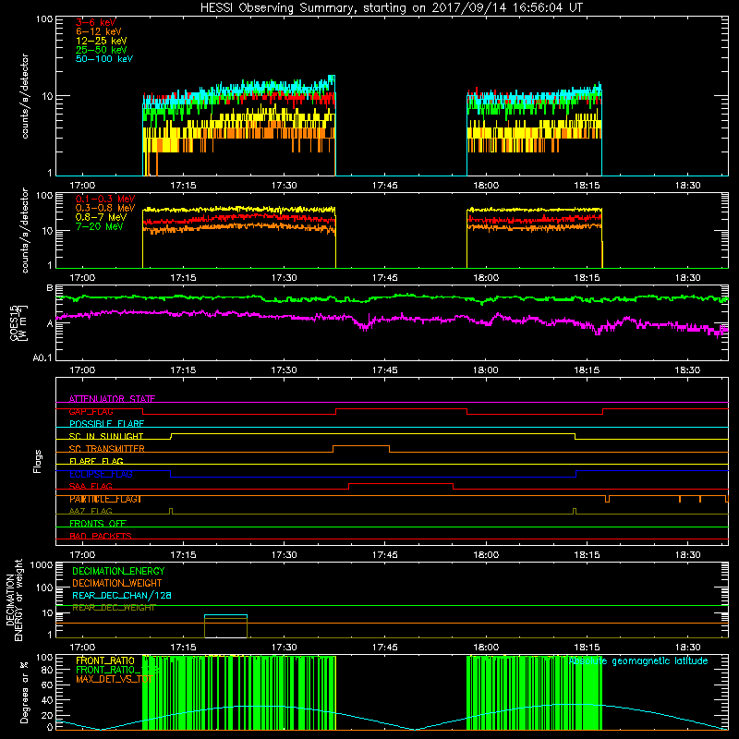Select the orange 6-12 keV legend label
The width and height of the screenshot is (739, 739).
pyautogui.click(x=99, y=31)
